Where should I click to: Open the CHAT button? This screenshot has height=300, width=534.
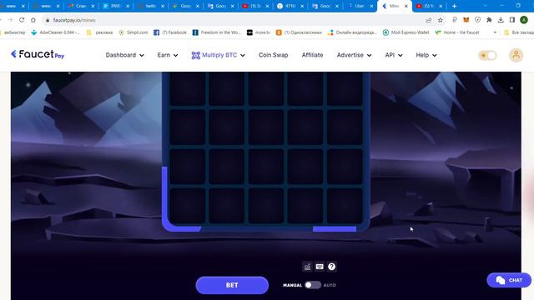(x=509, y=280)
